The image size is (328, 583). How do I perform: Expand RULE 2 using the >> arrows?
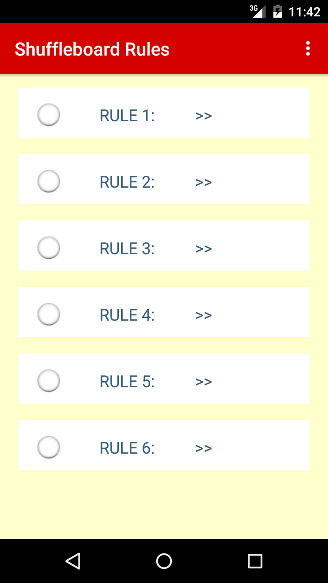coord(204,182)
